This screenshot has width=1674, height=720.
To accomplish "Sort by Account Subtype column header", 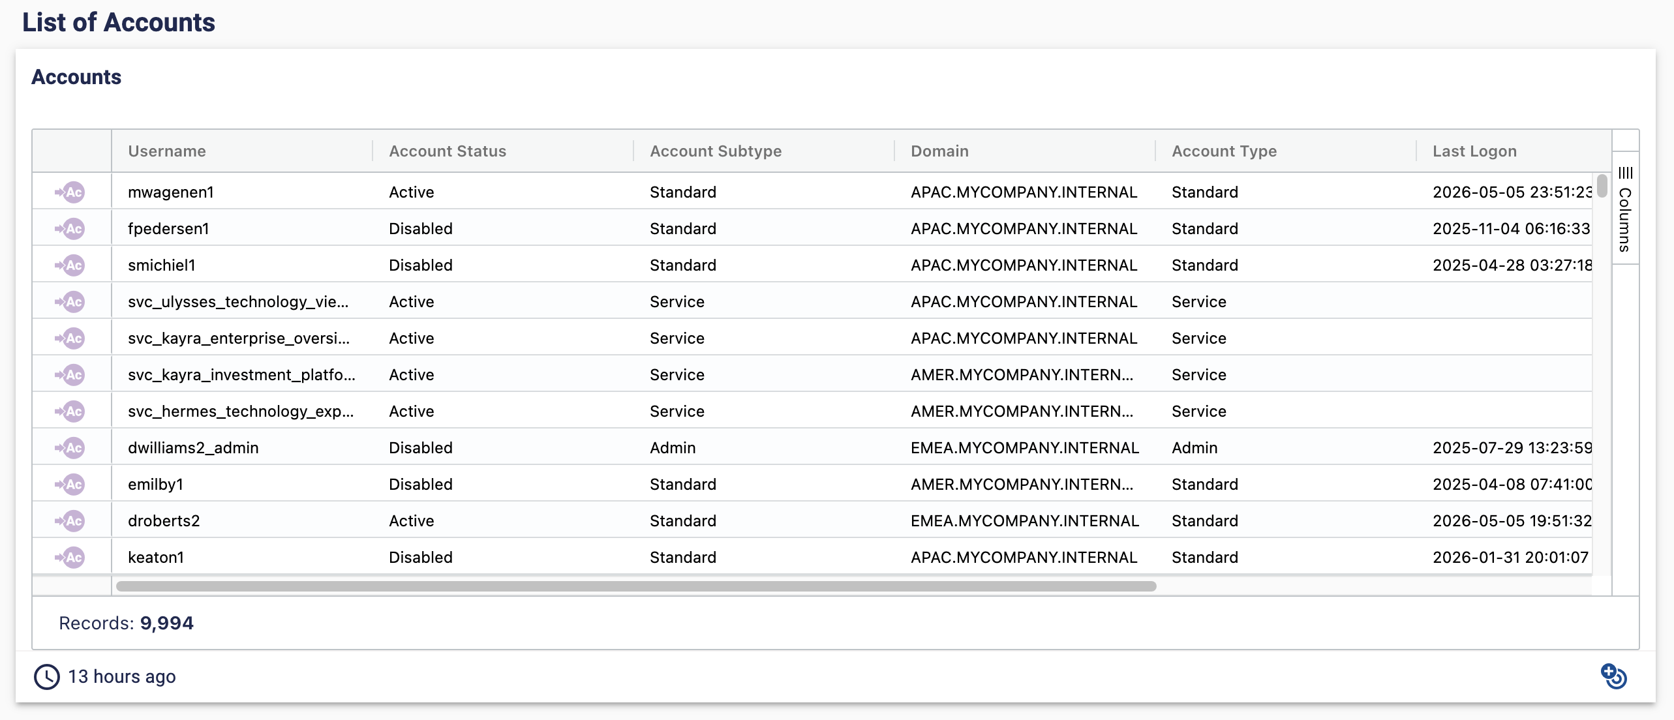I will pos(716,151).
